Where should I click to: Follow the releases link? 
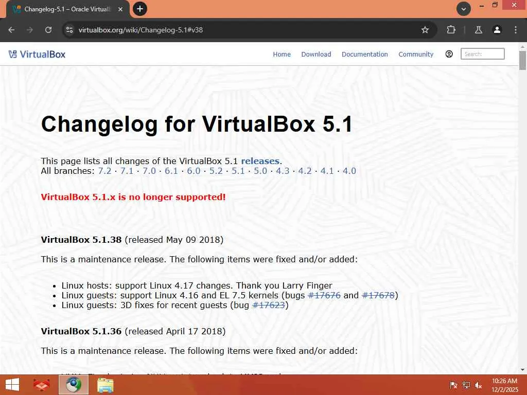coord(260,161)
